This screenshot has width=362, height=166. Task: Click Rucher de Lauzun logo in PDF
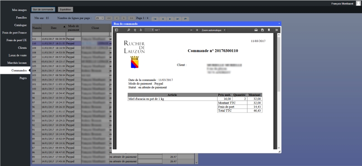coord(134,54)
